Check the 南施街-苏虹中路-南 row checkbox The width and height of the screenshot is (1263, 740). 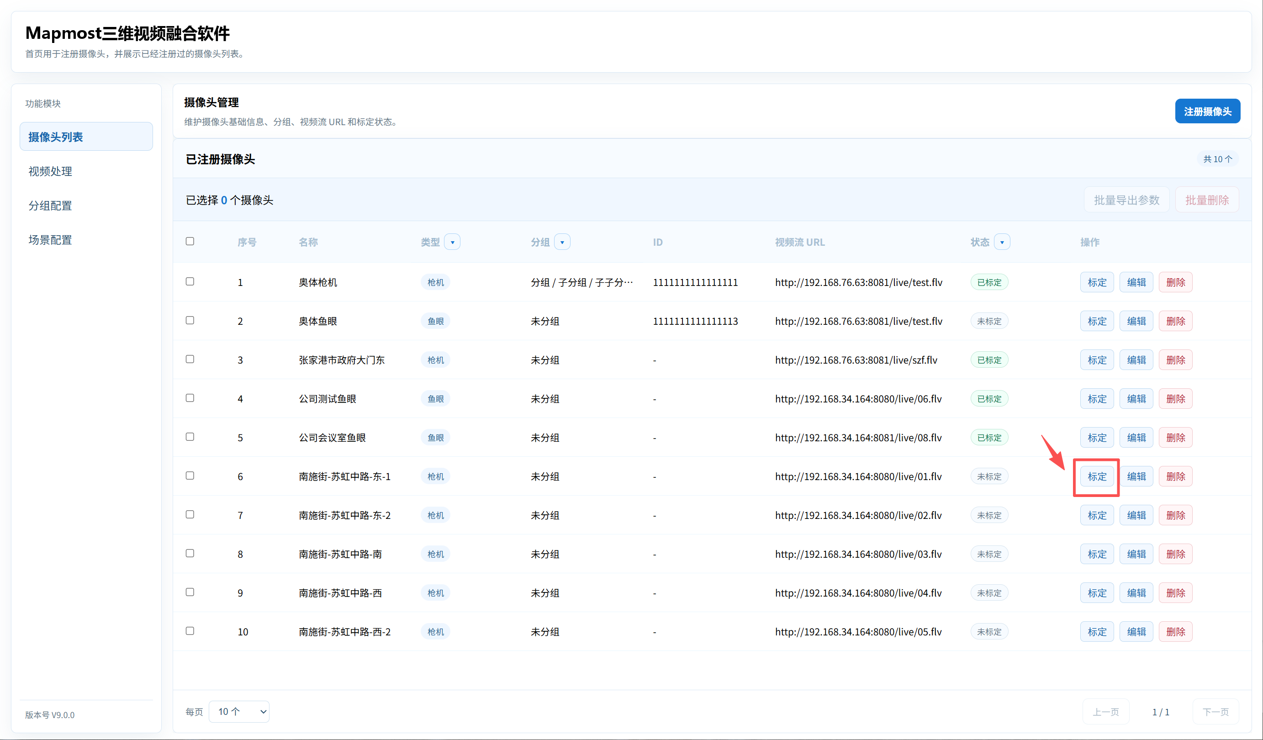click(190, 553)
